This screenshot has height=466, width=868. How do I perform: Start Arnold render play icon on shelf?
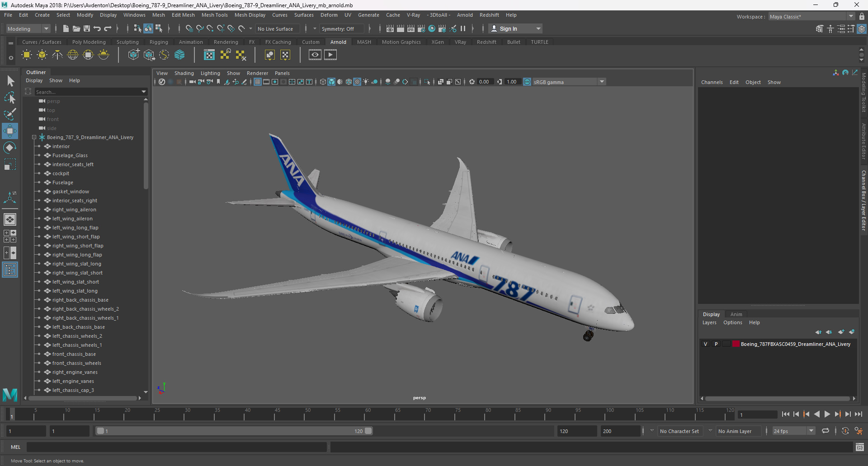[330, 55]
